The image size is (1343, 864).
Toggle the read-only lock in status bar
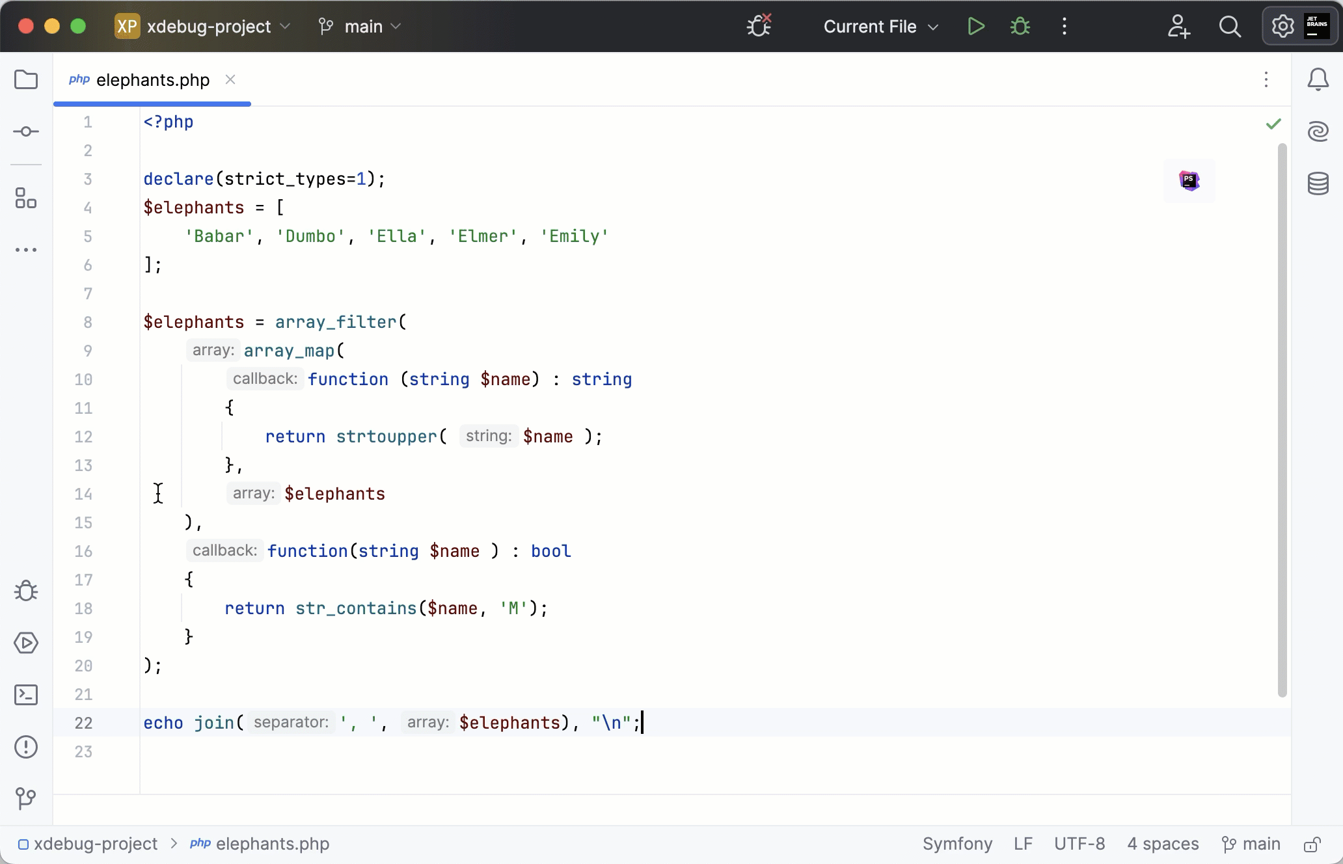click(1311, 844)
